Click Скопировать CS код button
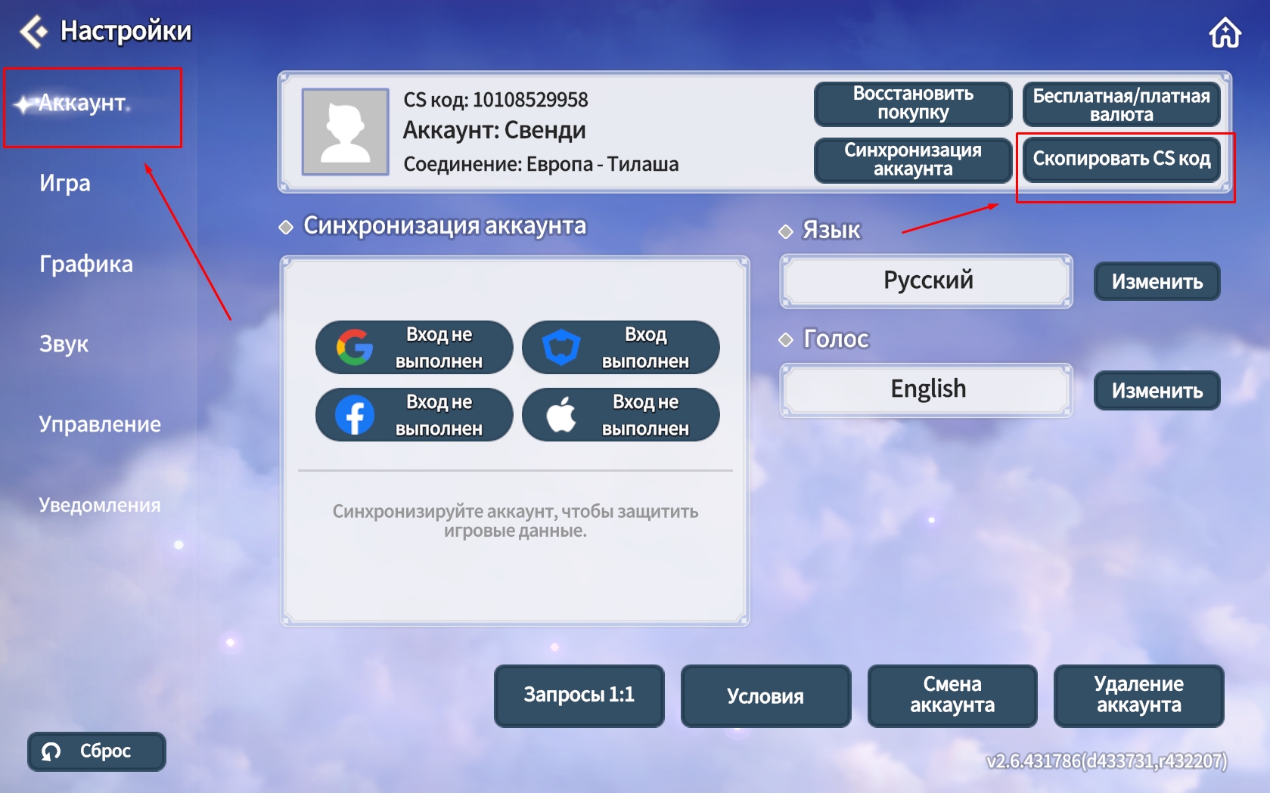The height and width of the screenshot is (793, 1270). 1121,159
